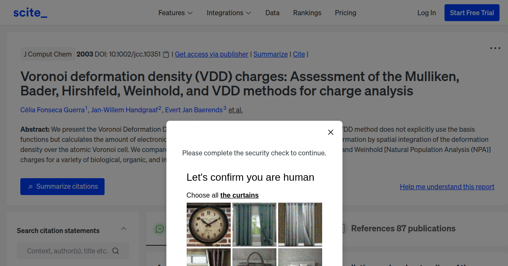Image resolution: width=508 pixels, height=266 pixels.
Task: Click the Cite link
Action: 299,54
